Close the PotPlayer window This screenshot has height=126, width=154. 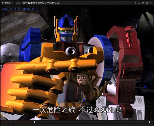tap(151, 3)
